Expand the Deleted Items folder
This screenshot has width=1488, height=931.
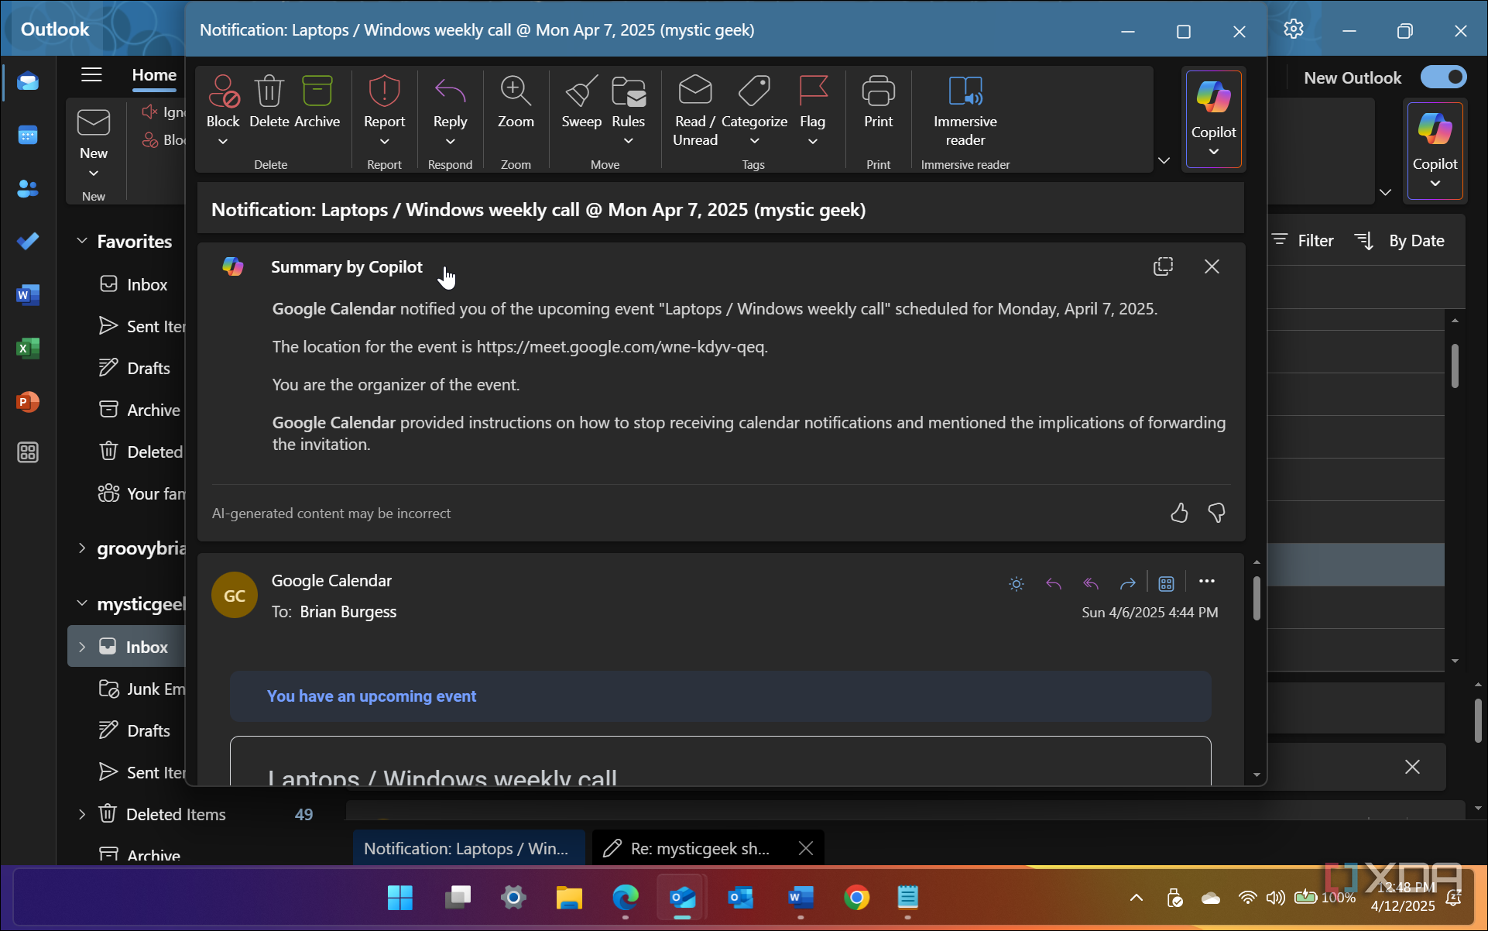82,814
